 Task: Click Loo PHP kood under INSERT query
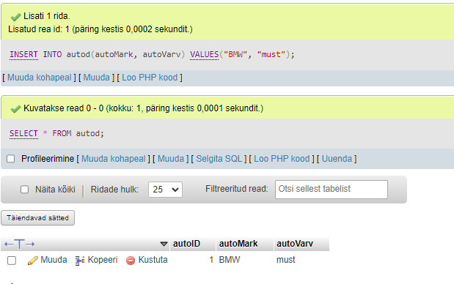[x=150, y=78]
